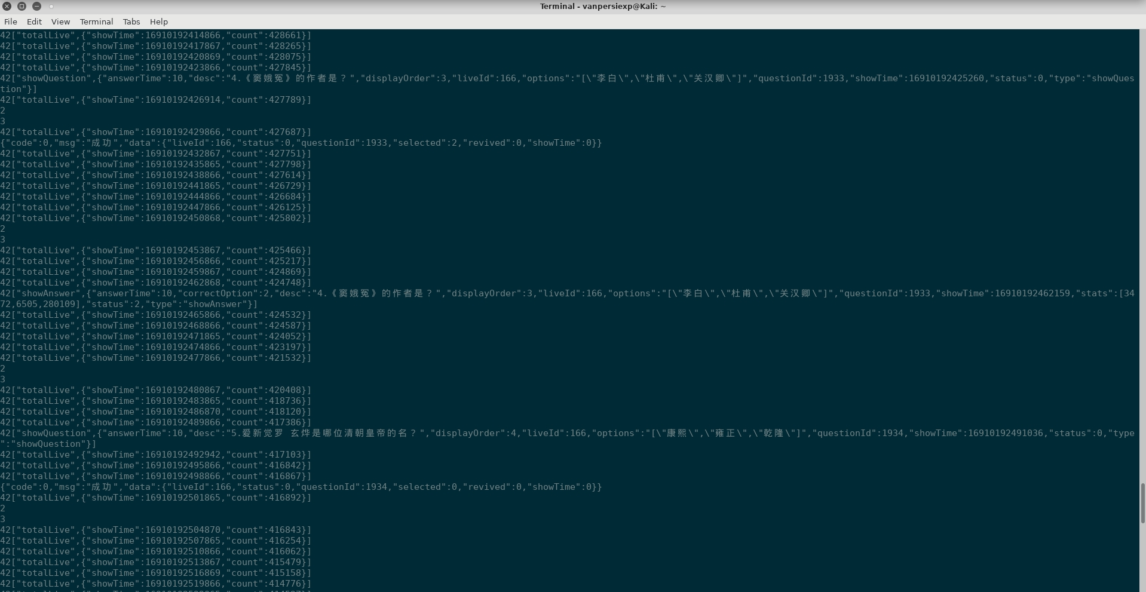Click the totalLive line with count 418736

click(x=155, y=401)
